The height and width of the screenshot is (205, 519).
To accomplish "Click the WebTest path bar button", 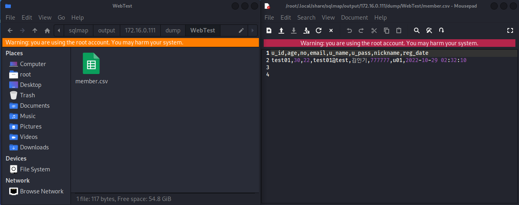I will click(x=203, y=30).
